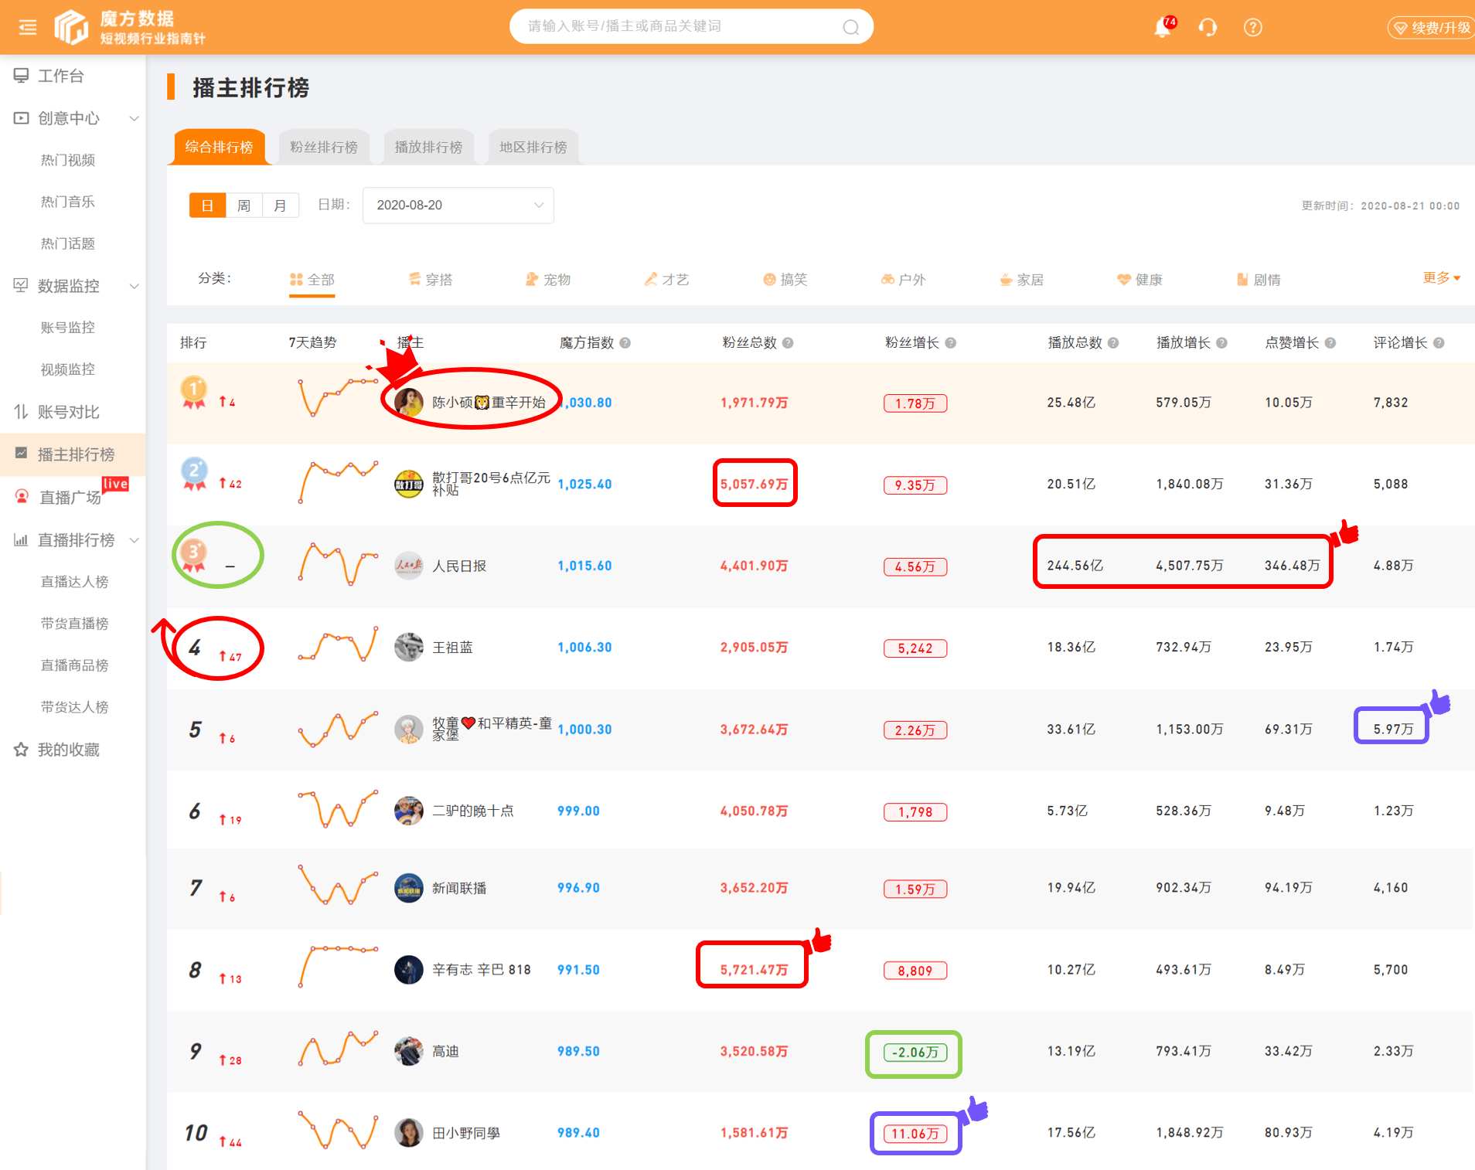Filter by 健康 category
Image resolution: width=1475 pixels, height=1170 pixels.
click(1140, 280)
